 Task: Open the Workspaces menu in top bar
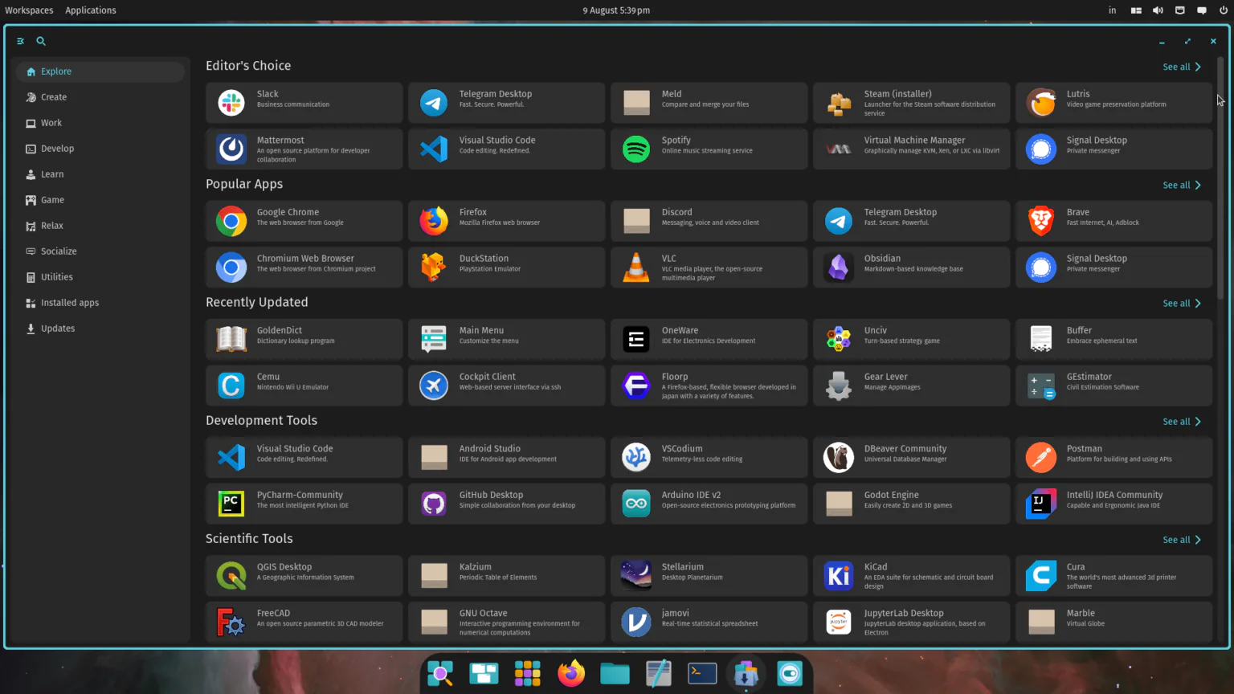click(x=29, y=10)
